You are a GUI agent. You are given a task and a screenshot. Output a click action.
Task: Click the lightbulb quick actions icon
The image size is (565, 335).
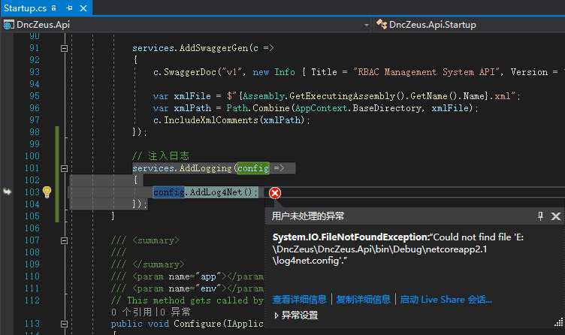click(x=47, y=192)
